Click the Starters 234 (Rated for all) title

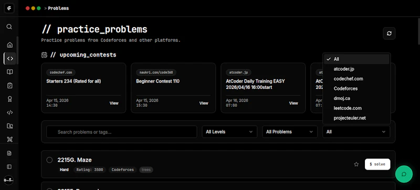click(x=73, y=81)
